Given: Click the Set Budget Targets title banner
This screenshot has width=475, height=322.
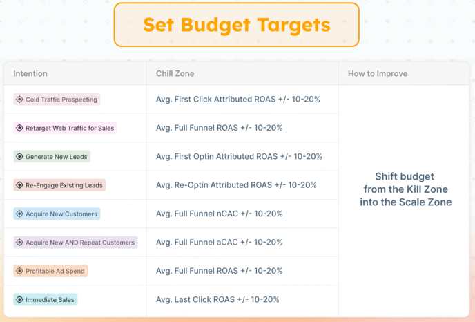Looking at the screenshot, I should (236, 26).
